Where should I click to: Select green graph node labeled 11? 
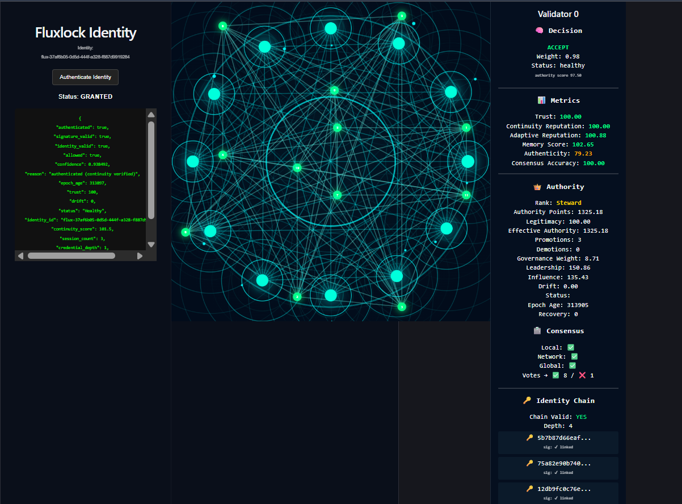point(466,195)
